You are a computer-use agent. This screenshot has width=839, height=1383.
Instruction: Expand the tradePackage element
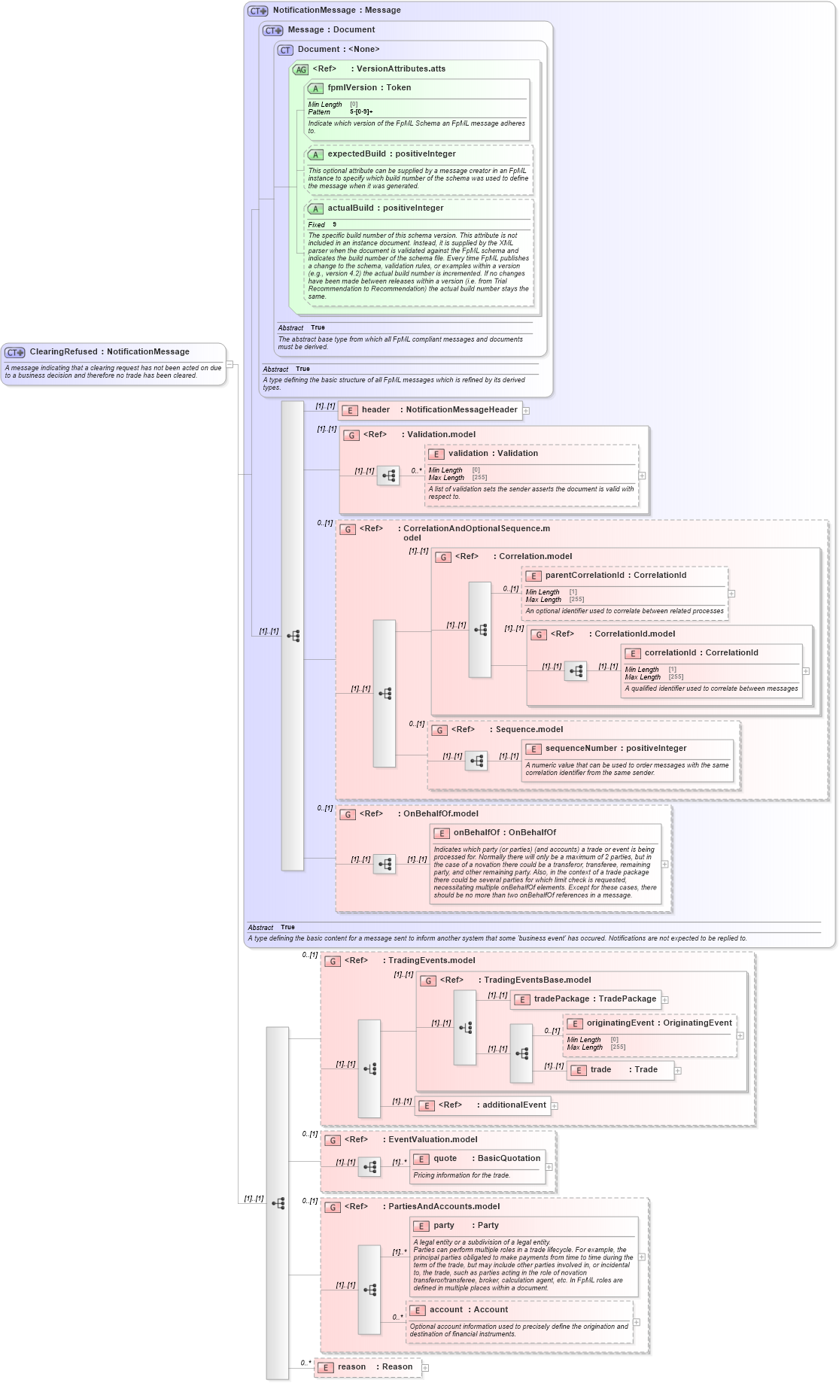(x=665, y=1000)
